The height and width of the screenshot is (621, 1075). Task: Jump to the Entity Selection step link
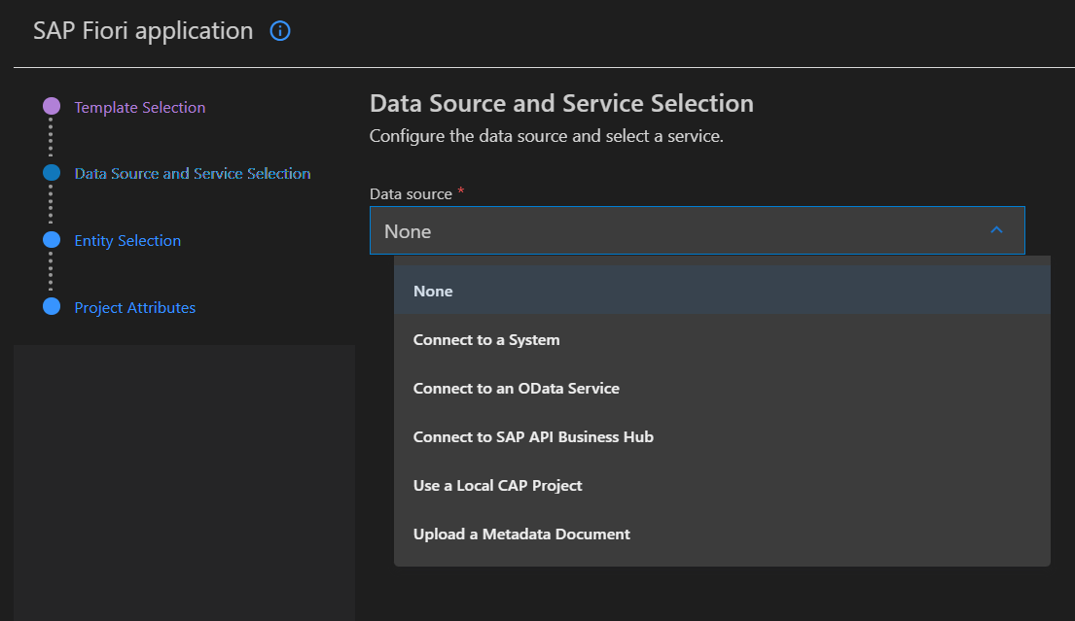point(127,240)
